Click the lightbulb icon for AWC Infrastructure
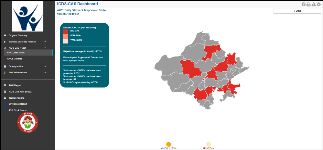Image resolution: width=323 pixels, height=150 pixels. pyautogui.click(x=5, y=73)
